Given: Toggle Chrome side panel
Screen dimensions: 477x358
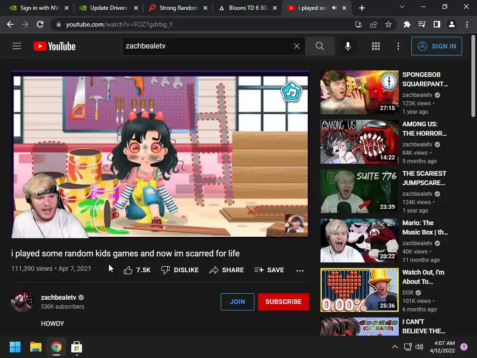Looking at the screenshot, I should pyautogui.click(x=437, y=24).
